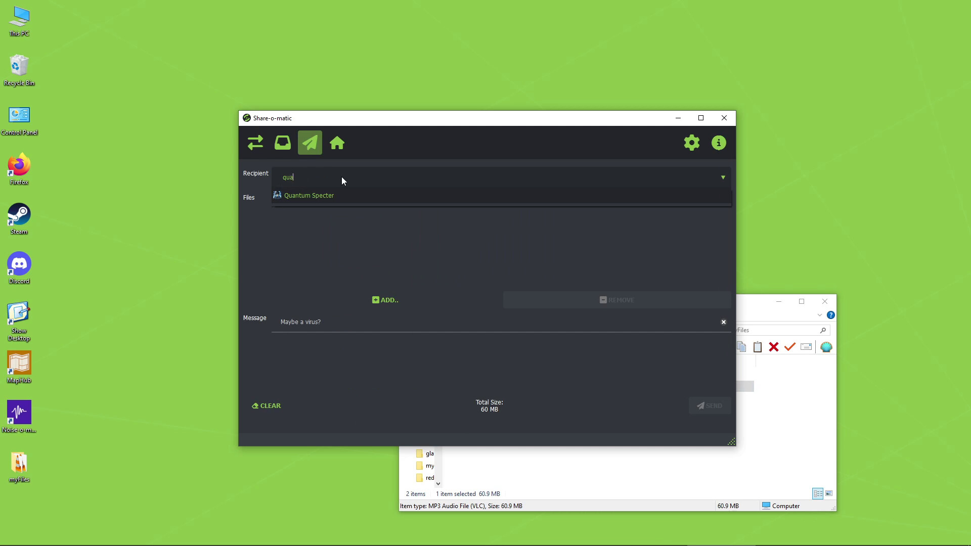This screenshot has width=971, height=546.
Task: Click the red X delete icon in explorer
Action: (773, 347)
